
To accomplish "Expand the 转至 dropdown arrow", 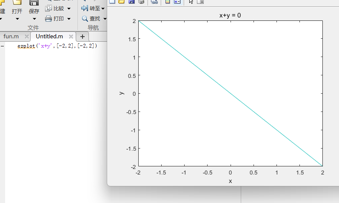I will click(x=103, y=9).
